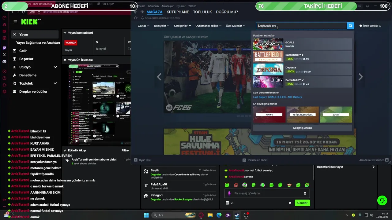Open Steam from the Windows taskbar
This screenshot has height=220, width=392.
point(237,215)
